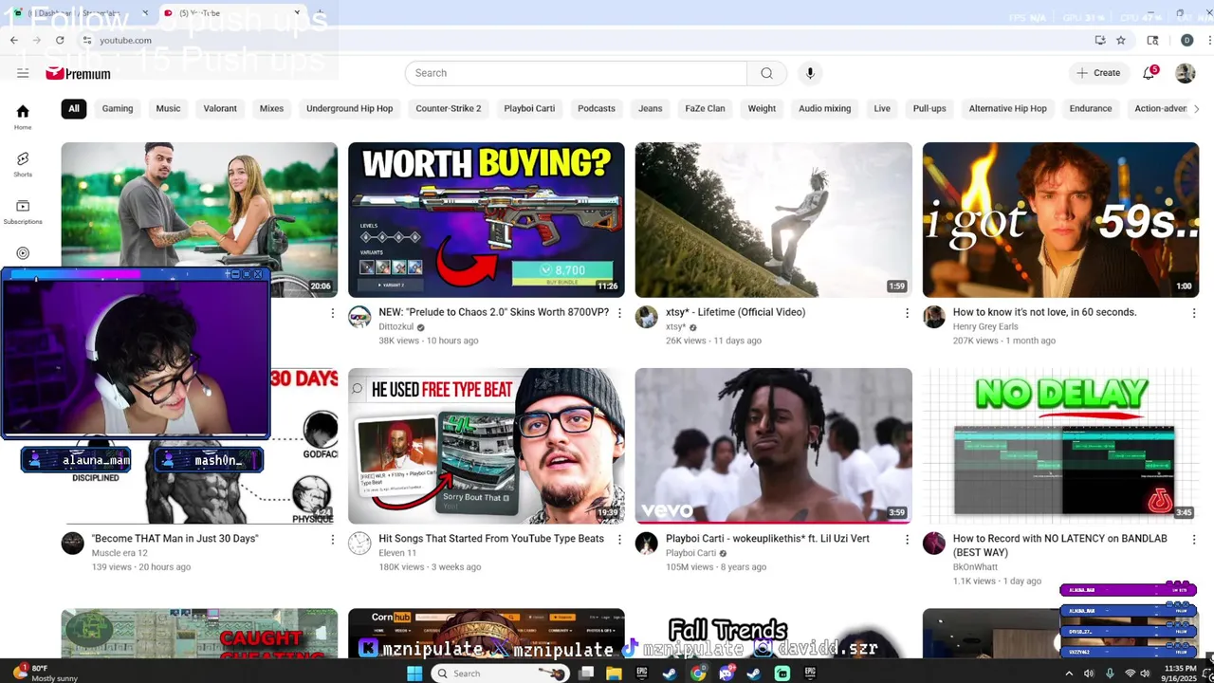Open xtsy* channel avatar
This screenshot has height=683, width=1214.
[647, 317]
